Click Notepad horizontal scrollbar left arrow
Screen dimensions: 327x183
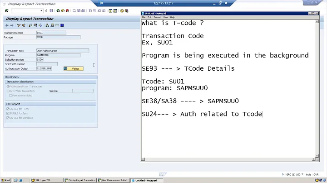click(x=143, y=159)
